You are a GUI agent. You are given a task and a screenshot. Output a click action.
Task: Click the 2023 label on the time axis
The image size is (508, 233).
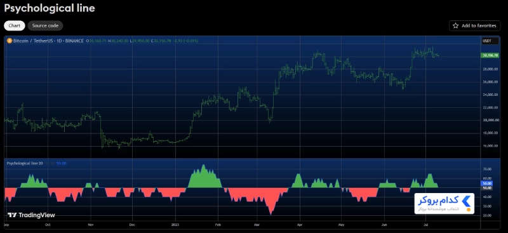pos(175,224)
